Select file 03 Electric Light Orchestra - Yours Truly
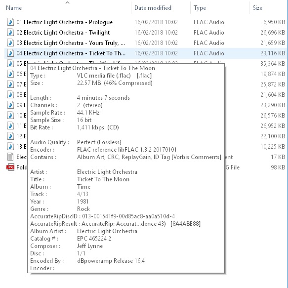The width and height of the screenshot is (288, 288). click(x=71, y=43)
